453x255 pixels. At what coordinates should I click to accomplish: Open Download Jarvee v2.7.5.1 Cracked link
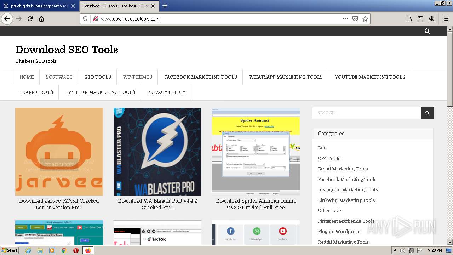point(59,204)
